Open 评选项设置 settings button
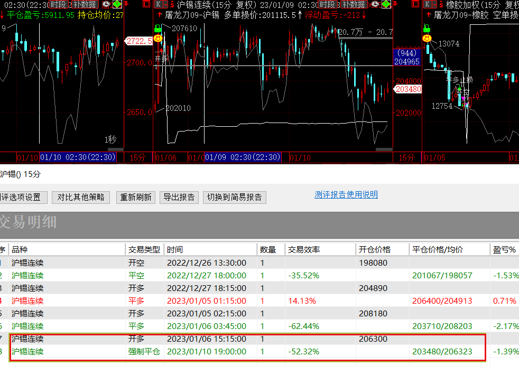Viewport: 519px width, 366px height. click(x=23, y=198)
